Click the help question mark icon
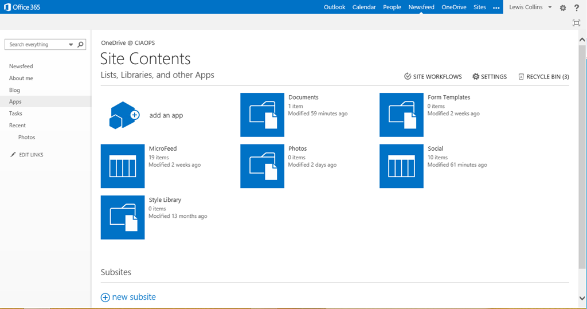Screen dimensions: 587x309 coord(577,7)
